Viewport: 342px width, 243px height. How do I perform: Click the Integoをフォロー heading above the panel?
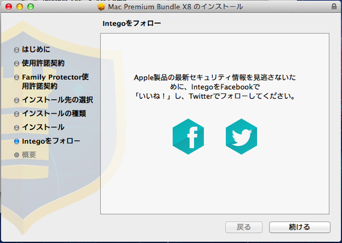point(132,23)
